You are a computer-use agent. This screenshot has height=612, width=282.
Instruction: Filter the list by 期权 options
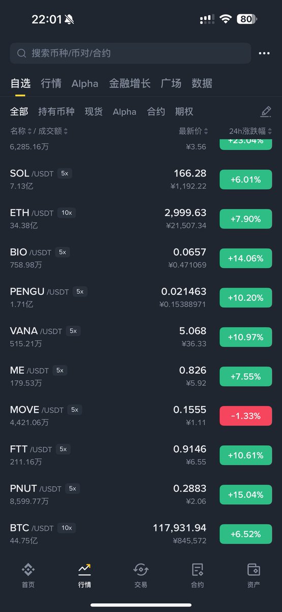(184, 112)
